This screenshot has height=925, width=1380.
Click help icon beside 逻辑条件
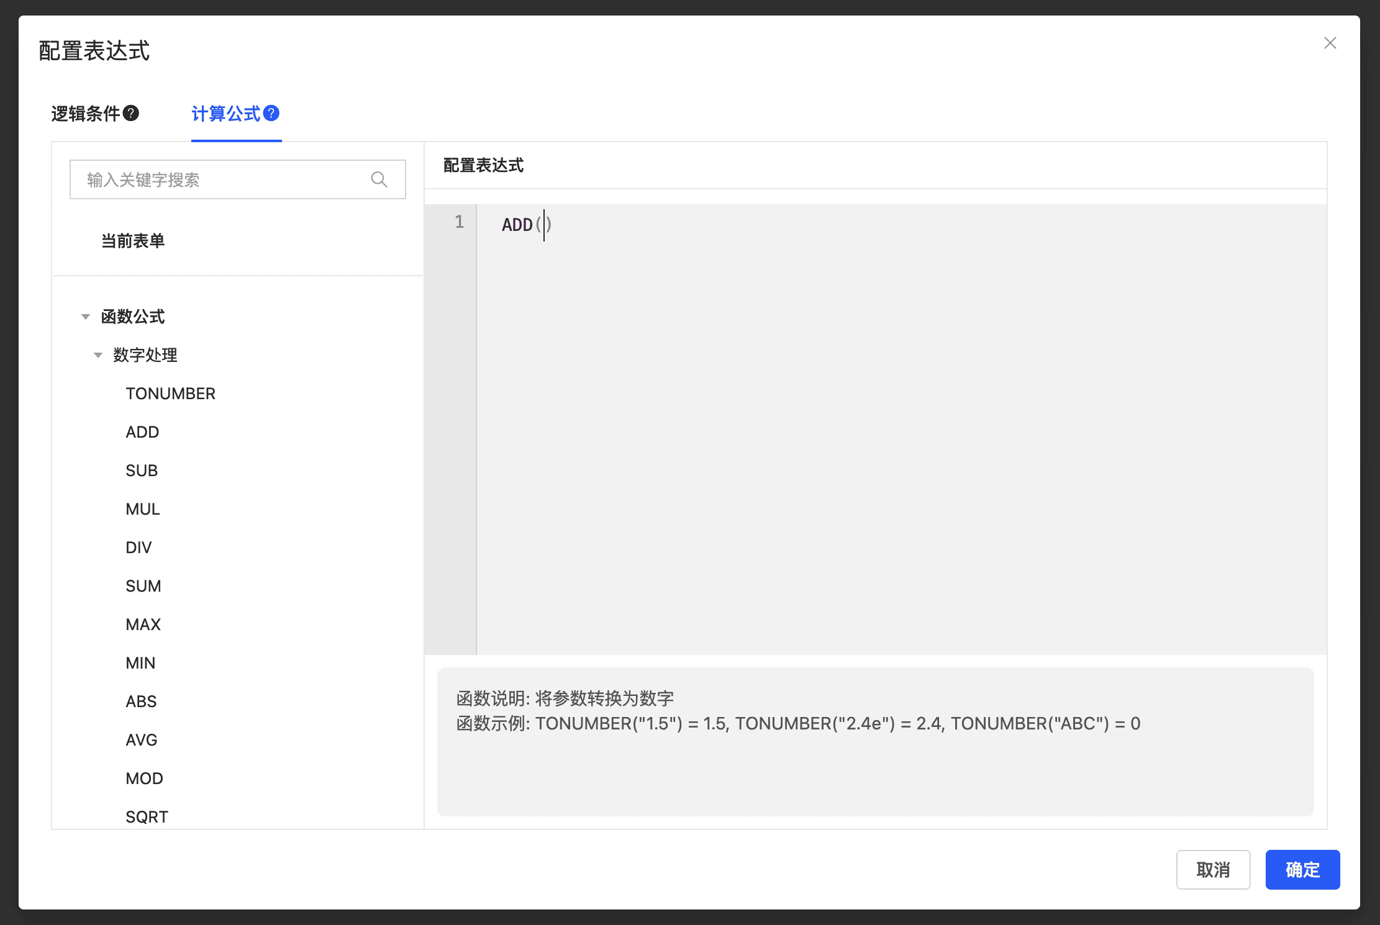131,114
